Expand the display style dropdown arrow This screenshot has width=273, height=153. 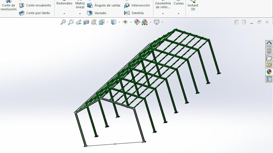pos(119,22)
